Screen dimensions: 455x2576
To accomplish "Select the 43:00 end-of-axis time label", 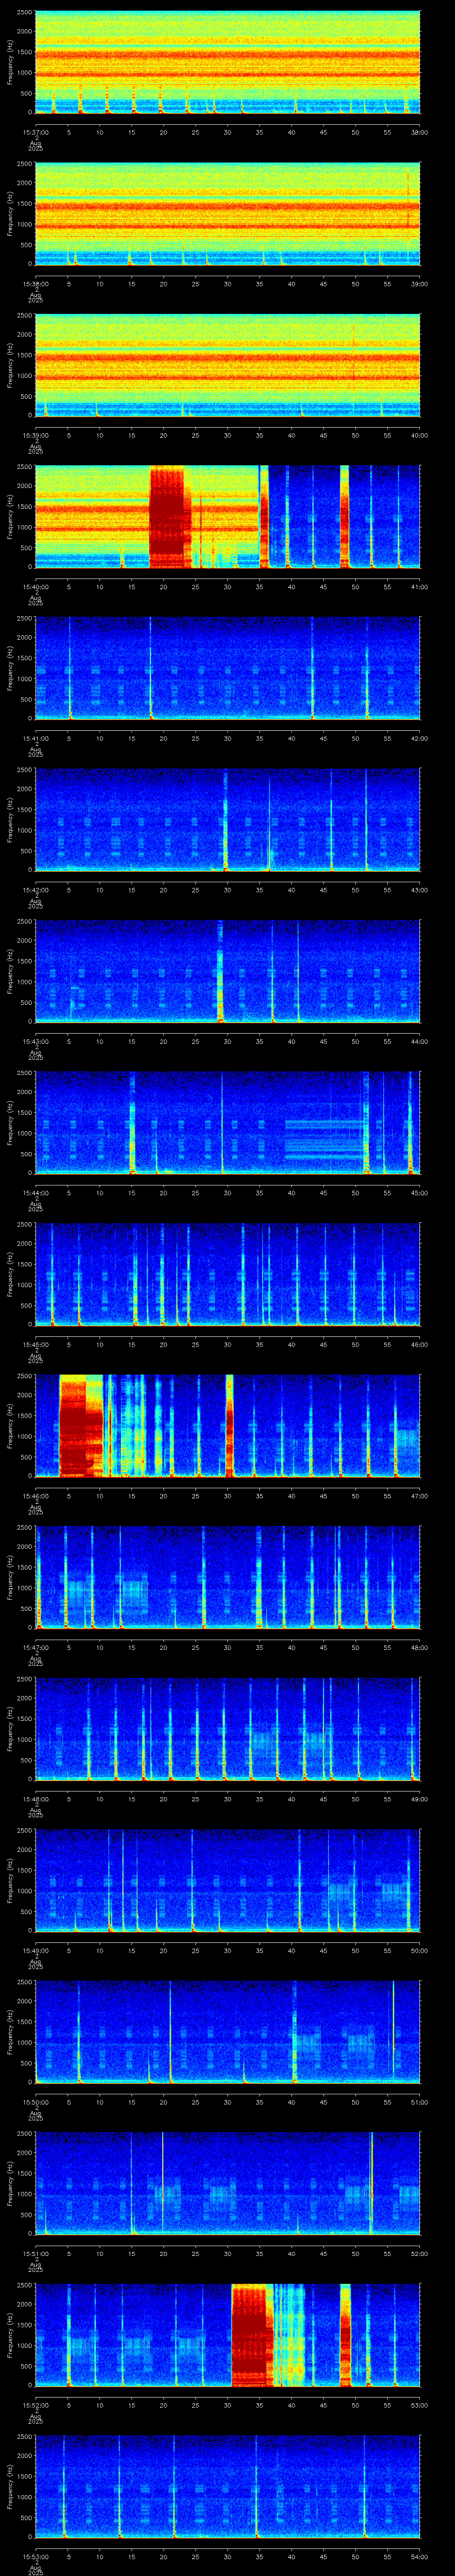I will [419, 890].
